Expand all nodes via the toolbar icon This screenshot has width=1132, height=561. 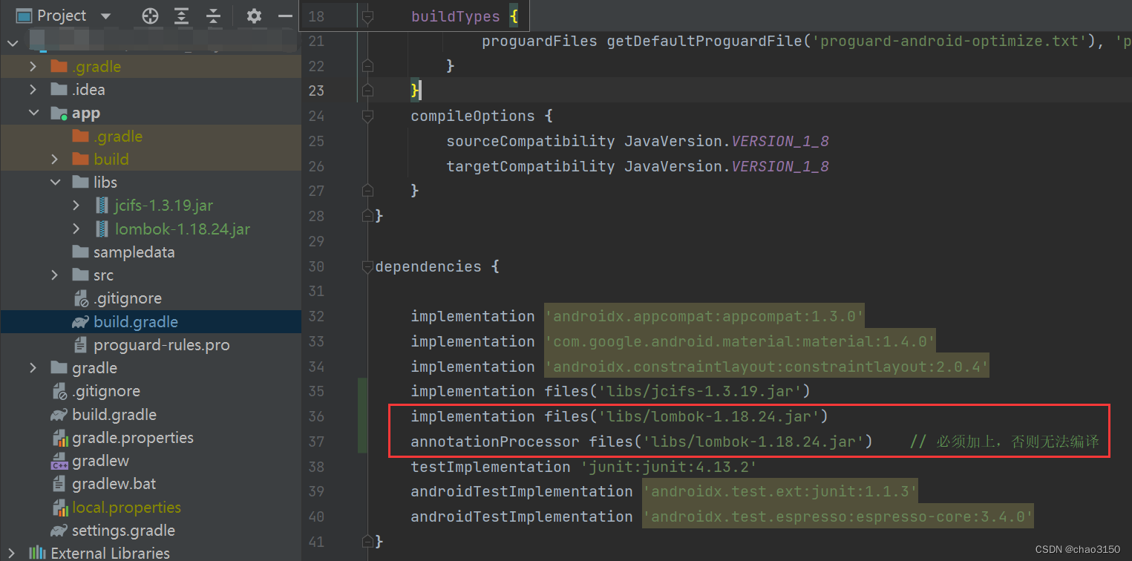pos(181,15)
